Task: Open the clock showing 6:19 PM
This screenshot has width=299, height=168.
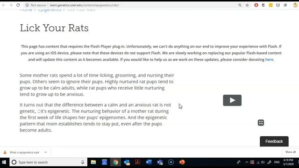Action: tap(288, 162)
